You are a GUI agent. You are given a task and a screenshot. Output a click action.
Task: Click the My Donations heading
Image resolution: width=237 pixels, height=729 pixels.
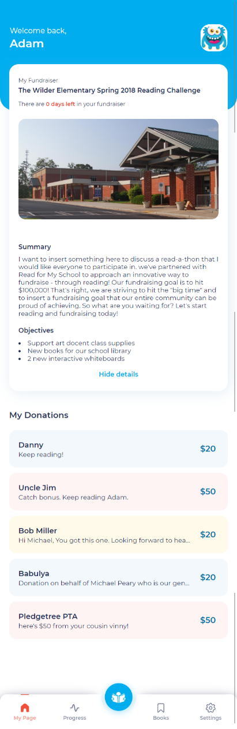pos(39,415)
